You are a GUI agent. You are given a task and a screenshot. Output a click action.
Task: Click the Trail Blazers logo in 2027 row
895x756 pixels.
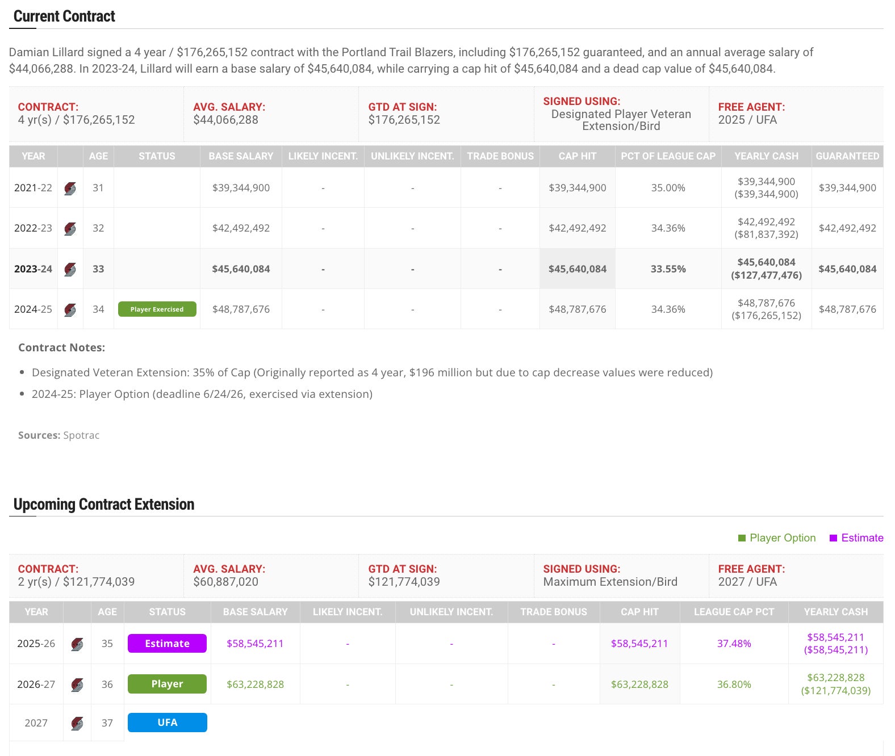pos(77,723)
